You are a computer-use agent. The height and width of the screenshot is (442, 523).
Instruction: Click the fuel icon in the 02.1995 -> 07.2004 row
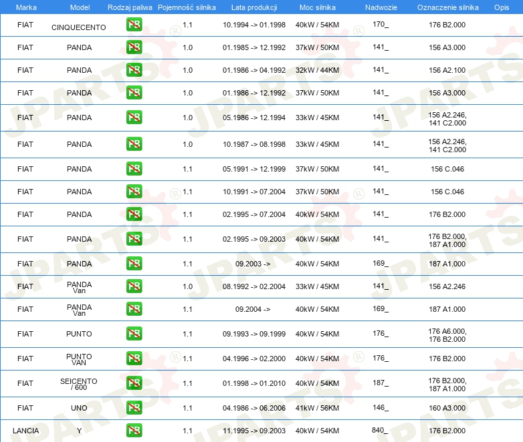[134, 214]
